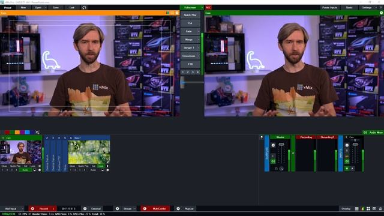384x216 pixels.
Task: Open Bees input settings gear
Action: coord(107,170)
